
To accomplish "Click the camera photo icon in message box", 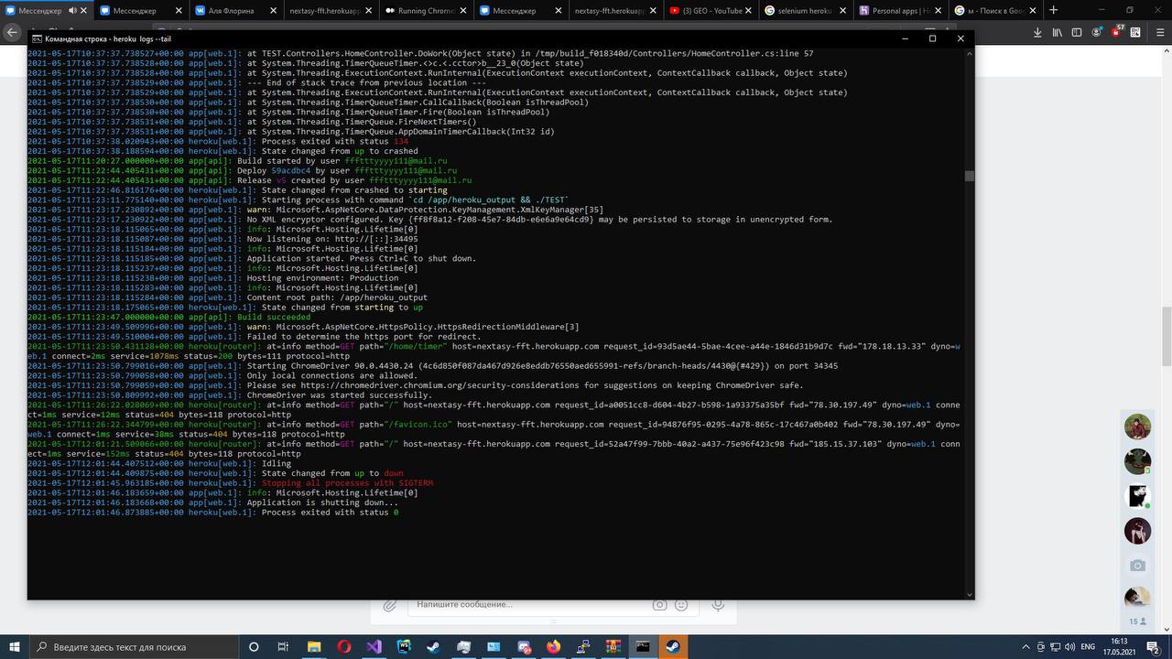I will tap(659, 605).
